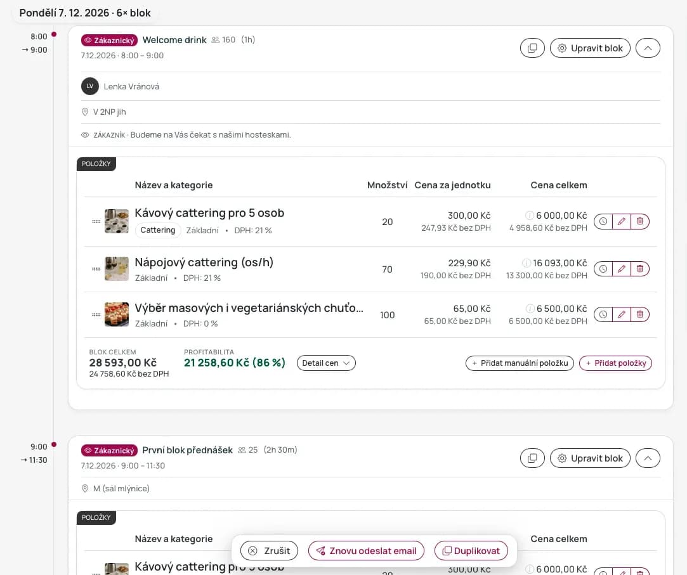Click eye icon beside ZÁKAZNÍK note

pyautogui.click(x=86, y=135)
